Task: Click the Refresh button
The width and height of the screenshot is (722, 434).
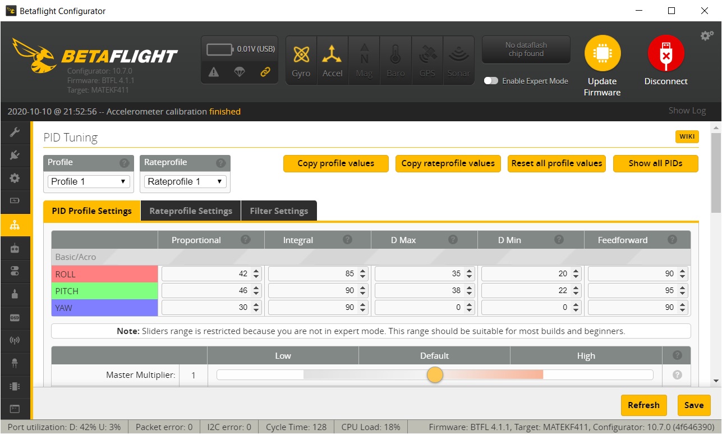Action: point(644,405)
